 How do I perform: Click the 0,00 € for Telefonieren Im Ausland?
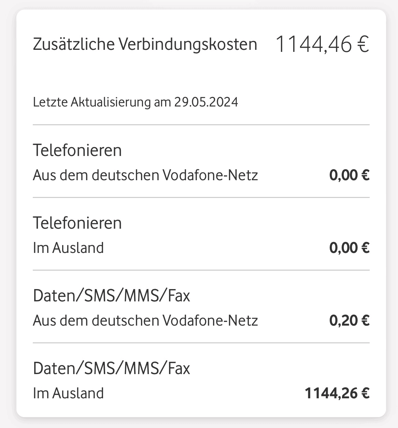(349, 248)
